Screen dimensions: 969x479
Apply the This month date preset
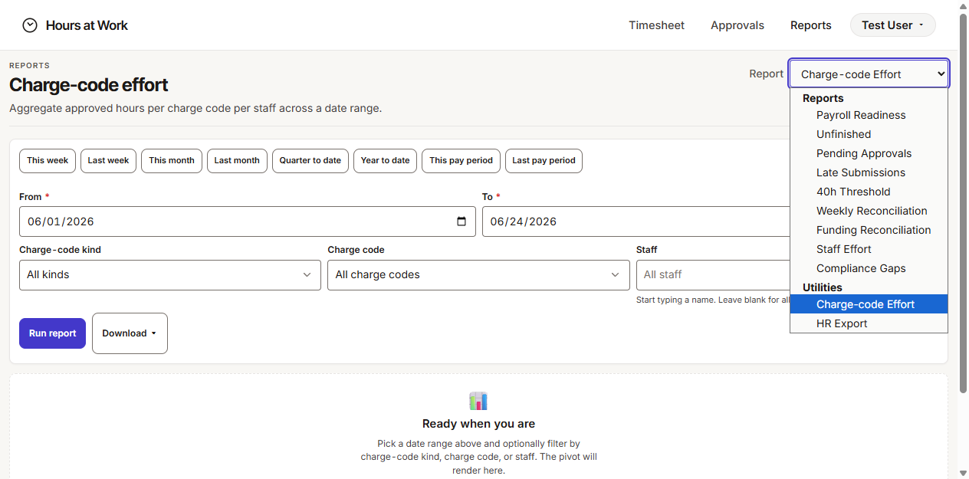(x=172, y=161)
